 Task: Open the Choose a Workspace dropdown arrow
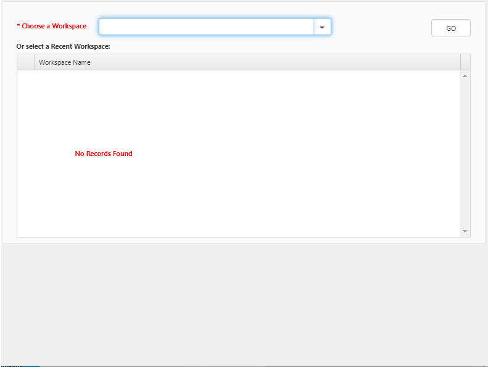click(x=322, y=27)
